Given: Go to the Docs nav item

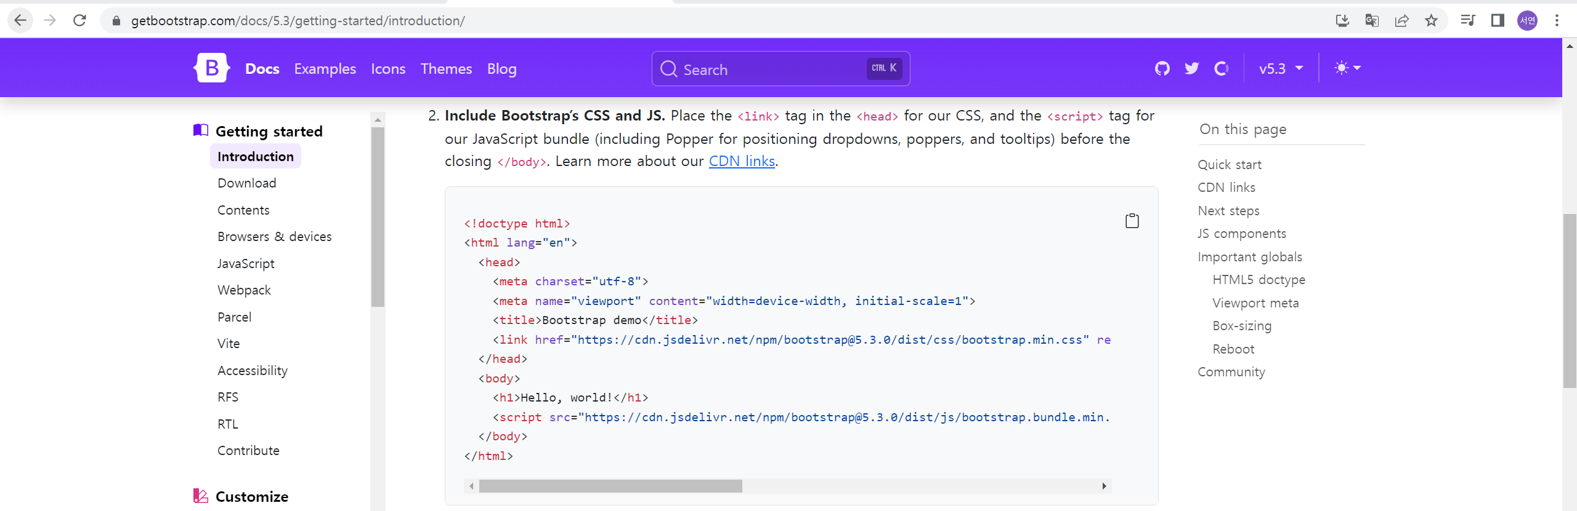Looking at the screenshot, I should 262,69.
